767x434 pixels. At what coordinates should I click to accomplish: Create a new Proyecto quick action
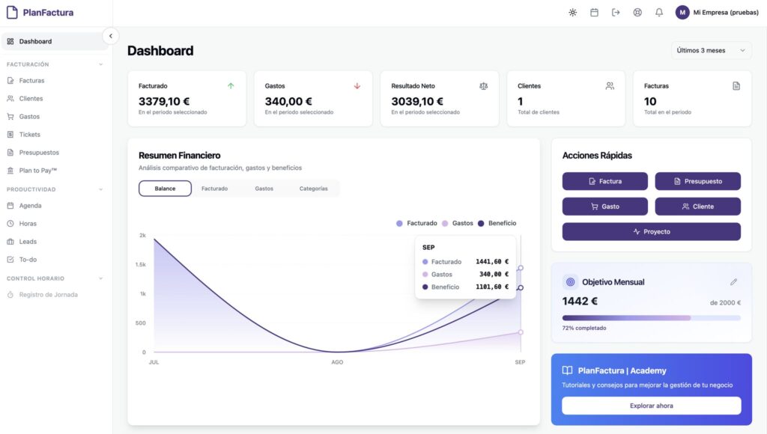point(651,232)
